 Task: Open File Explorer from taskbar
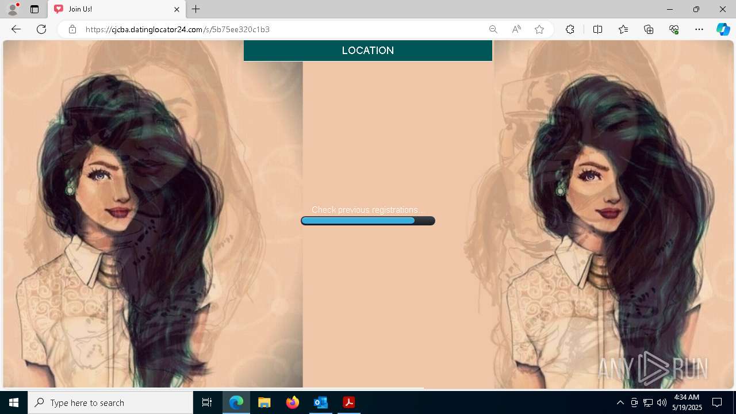coord(264,402)
